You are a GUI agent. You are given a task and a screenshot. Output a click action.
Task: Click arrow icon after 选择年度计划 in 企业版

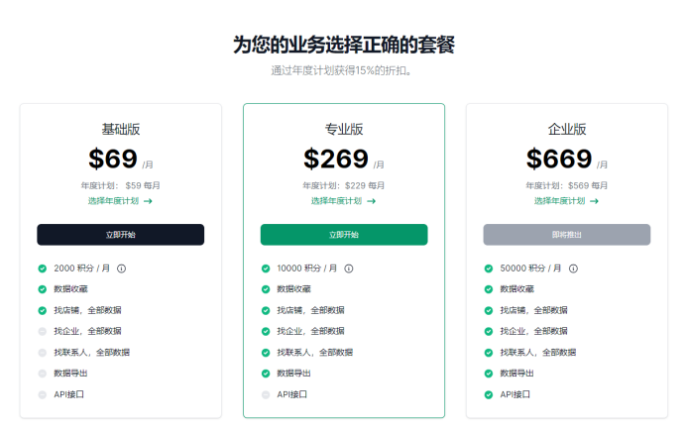594,201
